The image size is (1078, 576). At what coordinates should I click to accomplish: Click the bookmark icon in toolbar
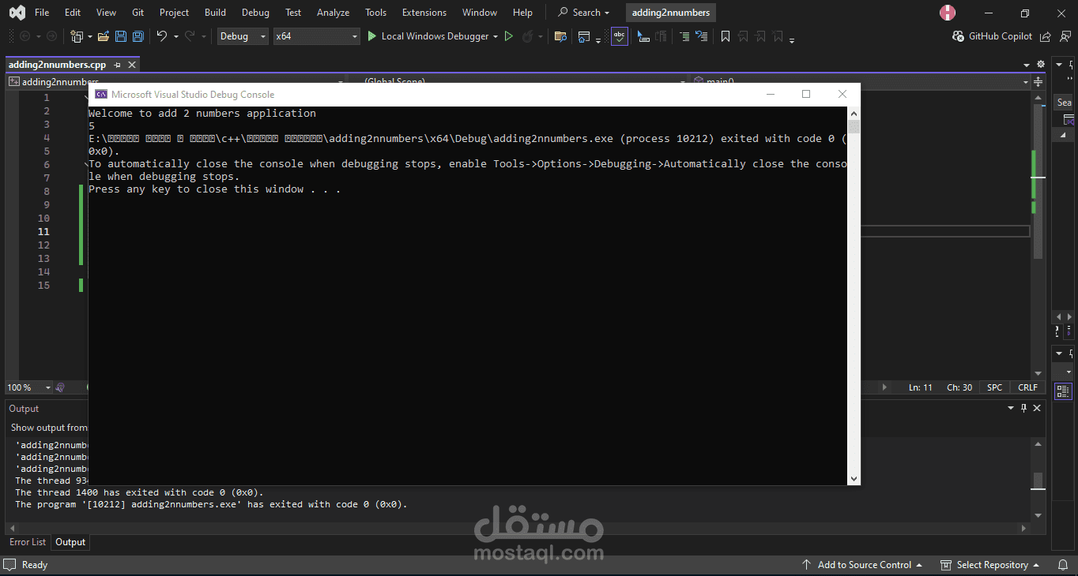[726, 36]
